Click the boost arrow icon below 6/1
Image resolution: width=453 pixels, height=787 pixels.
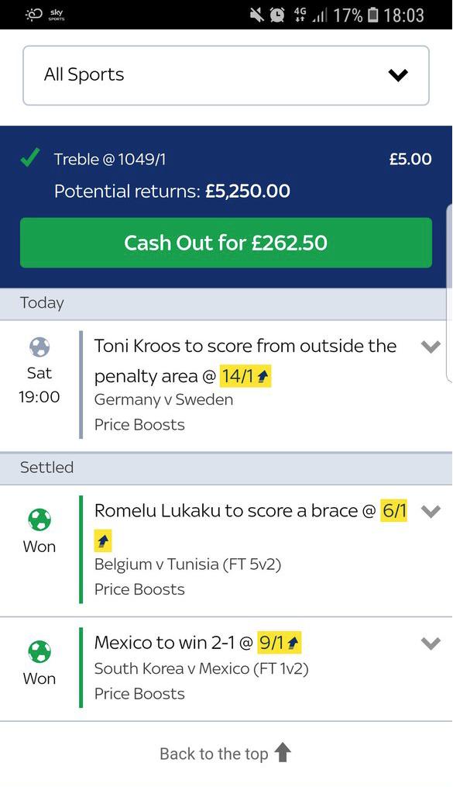pyautogui.click(x=103, y=540)
